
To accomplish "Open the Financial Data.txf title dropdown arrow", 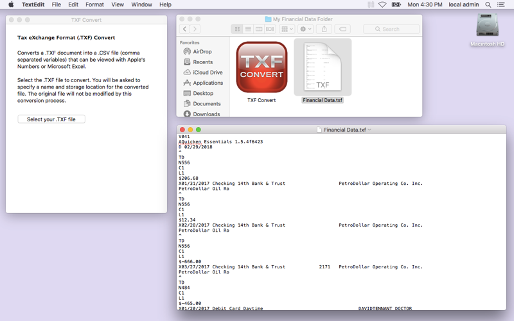I will pos(369,130).
